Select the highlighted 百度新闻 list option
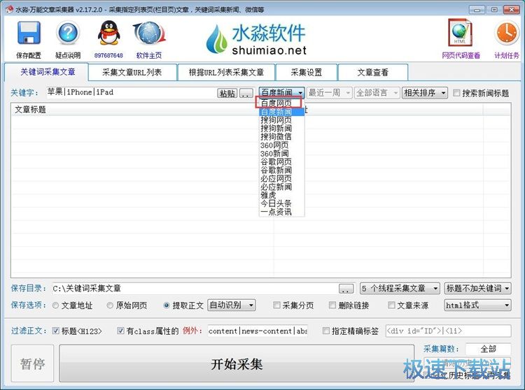 [282, 112]
